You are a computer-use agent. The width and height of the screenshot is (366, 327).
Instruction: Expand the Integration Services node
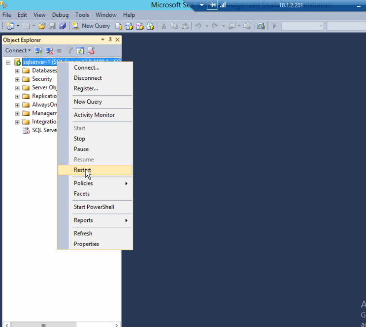pos(17,122)
